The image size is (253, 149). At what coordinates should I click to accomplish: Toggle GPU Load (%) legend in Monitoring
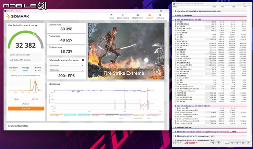click(98, 115)
